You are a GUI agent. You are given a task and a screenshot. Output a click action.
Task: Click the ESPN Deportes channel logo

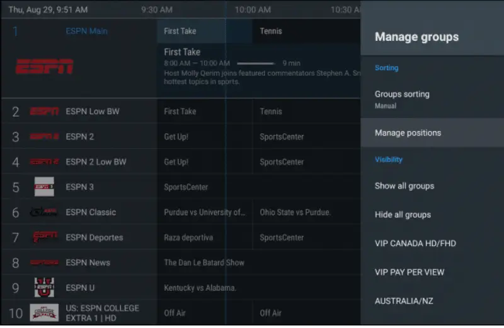tap(44, 237)
